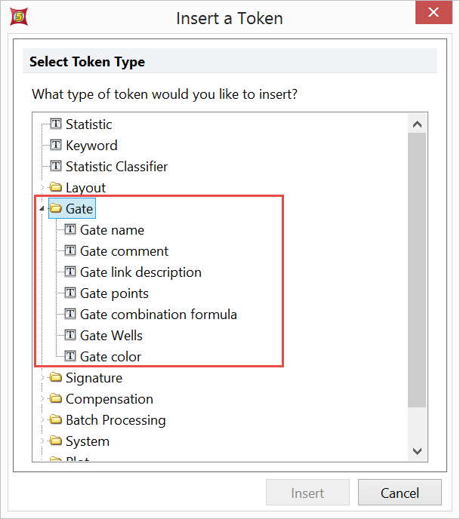
Task: Click the Gate color token icon
Action: [70, 356]
